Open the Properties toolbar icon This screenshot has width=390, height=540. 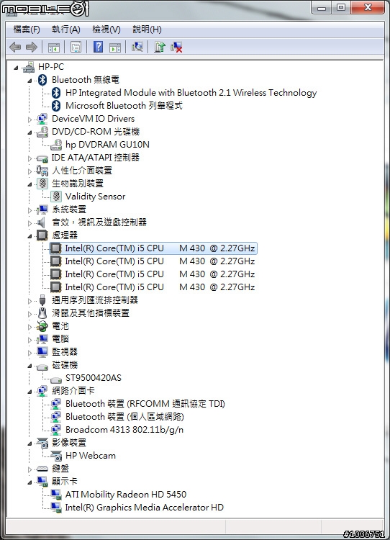(76, 47)
